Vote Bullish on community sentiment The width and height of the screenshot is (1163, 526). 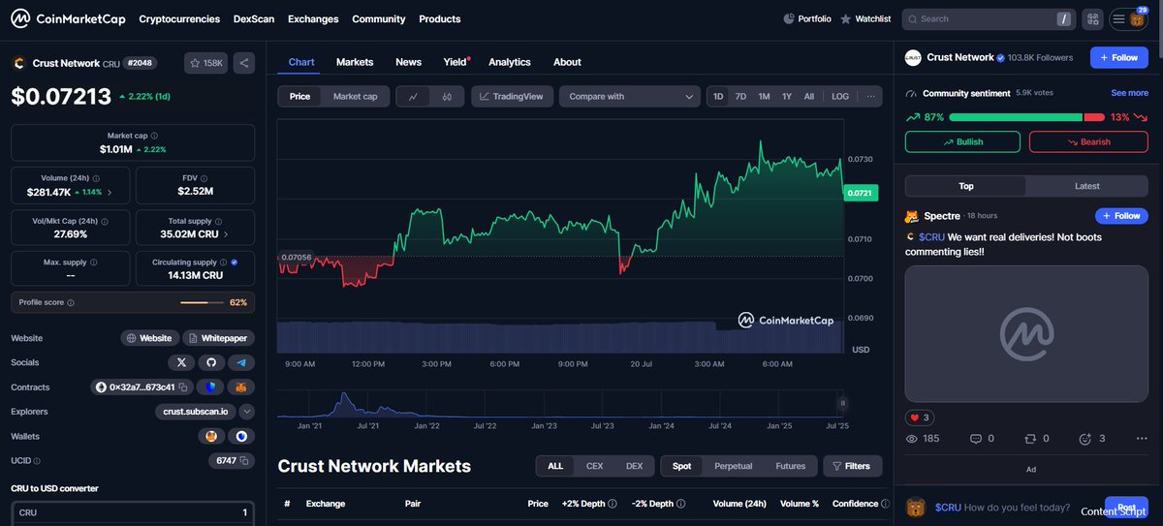pyautogui.click(x=962, y=141)
